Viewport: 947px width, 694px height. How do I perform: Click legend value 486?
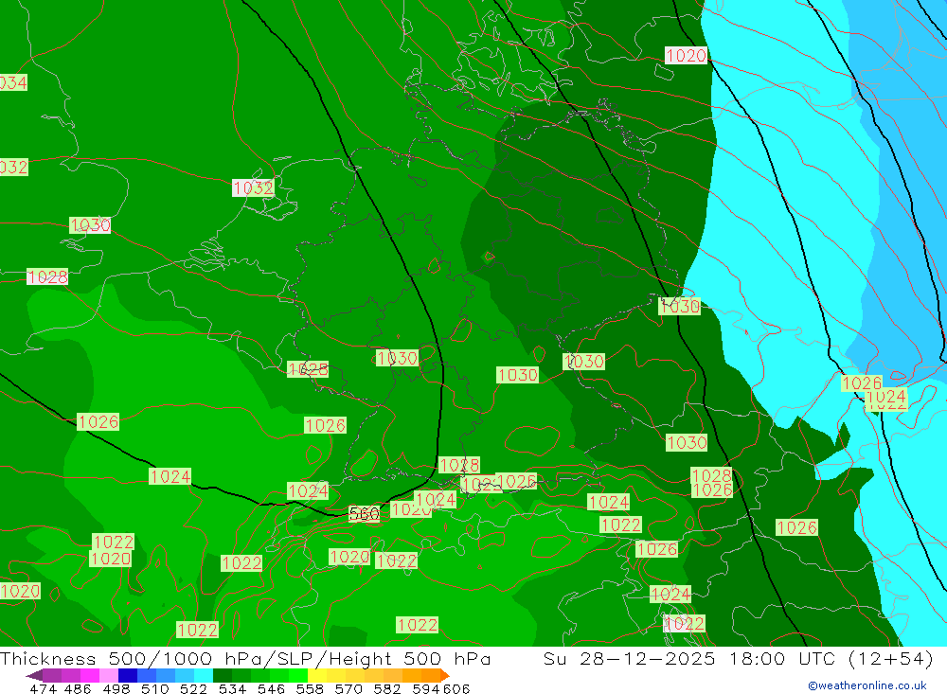pos(78,688)
